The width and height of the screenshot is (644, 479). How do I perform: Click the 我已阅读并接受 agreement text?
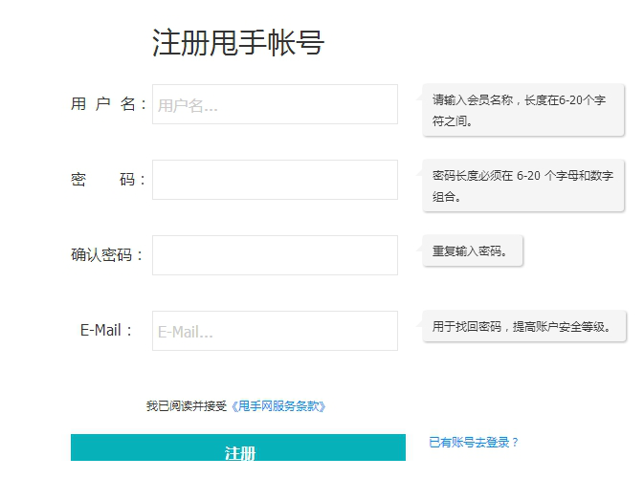click(187, 406)
